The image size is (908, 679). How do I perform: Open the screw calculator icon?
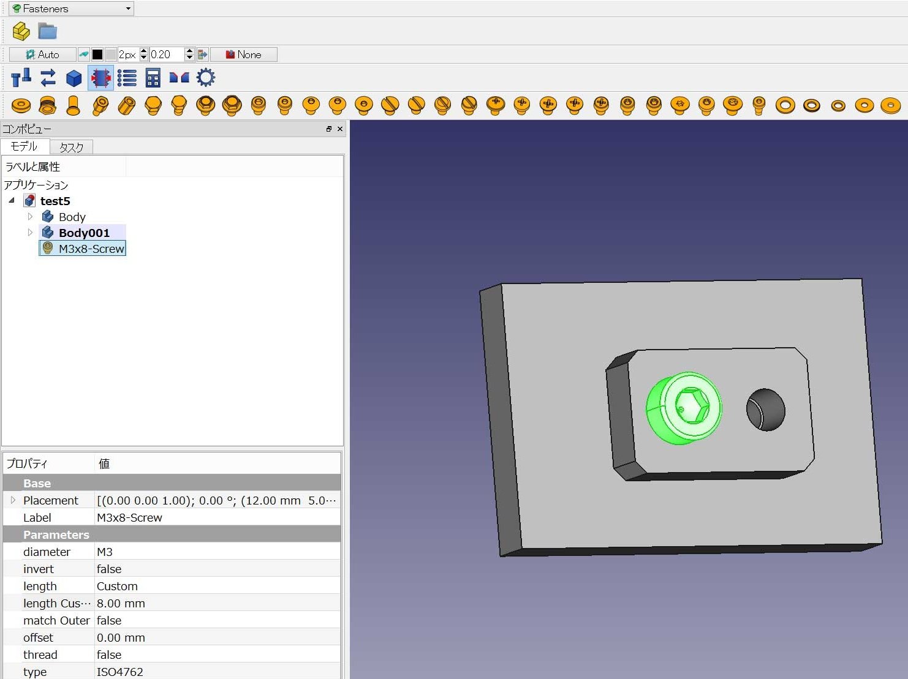click(153, 78)
